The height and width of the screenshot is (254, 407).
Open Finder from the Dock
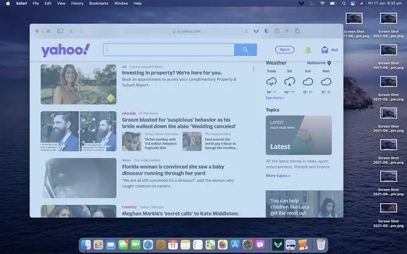click(x=86, y=245)
